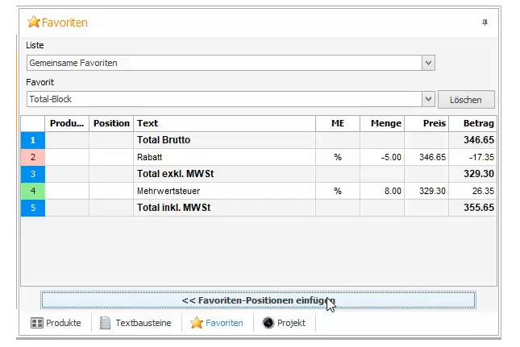Image resolution: width=520 pixels, height=347 pixels.
Task: Select row number 5 header cell
Action: pos(33,208)
